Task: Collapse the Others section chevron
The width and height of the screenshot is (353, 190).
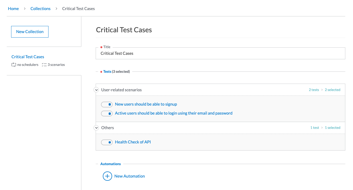Action: click(96, 128)
